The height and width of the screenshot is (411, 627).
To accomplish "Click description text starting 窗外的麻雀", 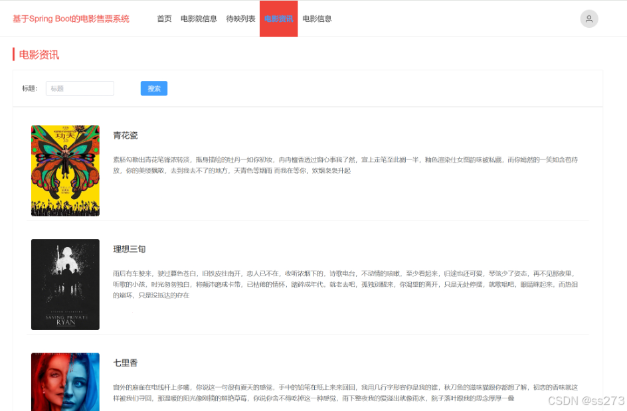I will coord(345,392).
